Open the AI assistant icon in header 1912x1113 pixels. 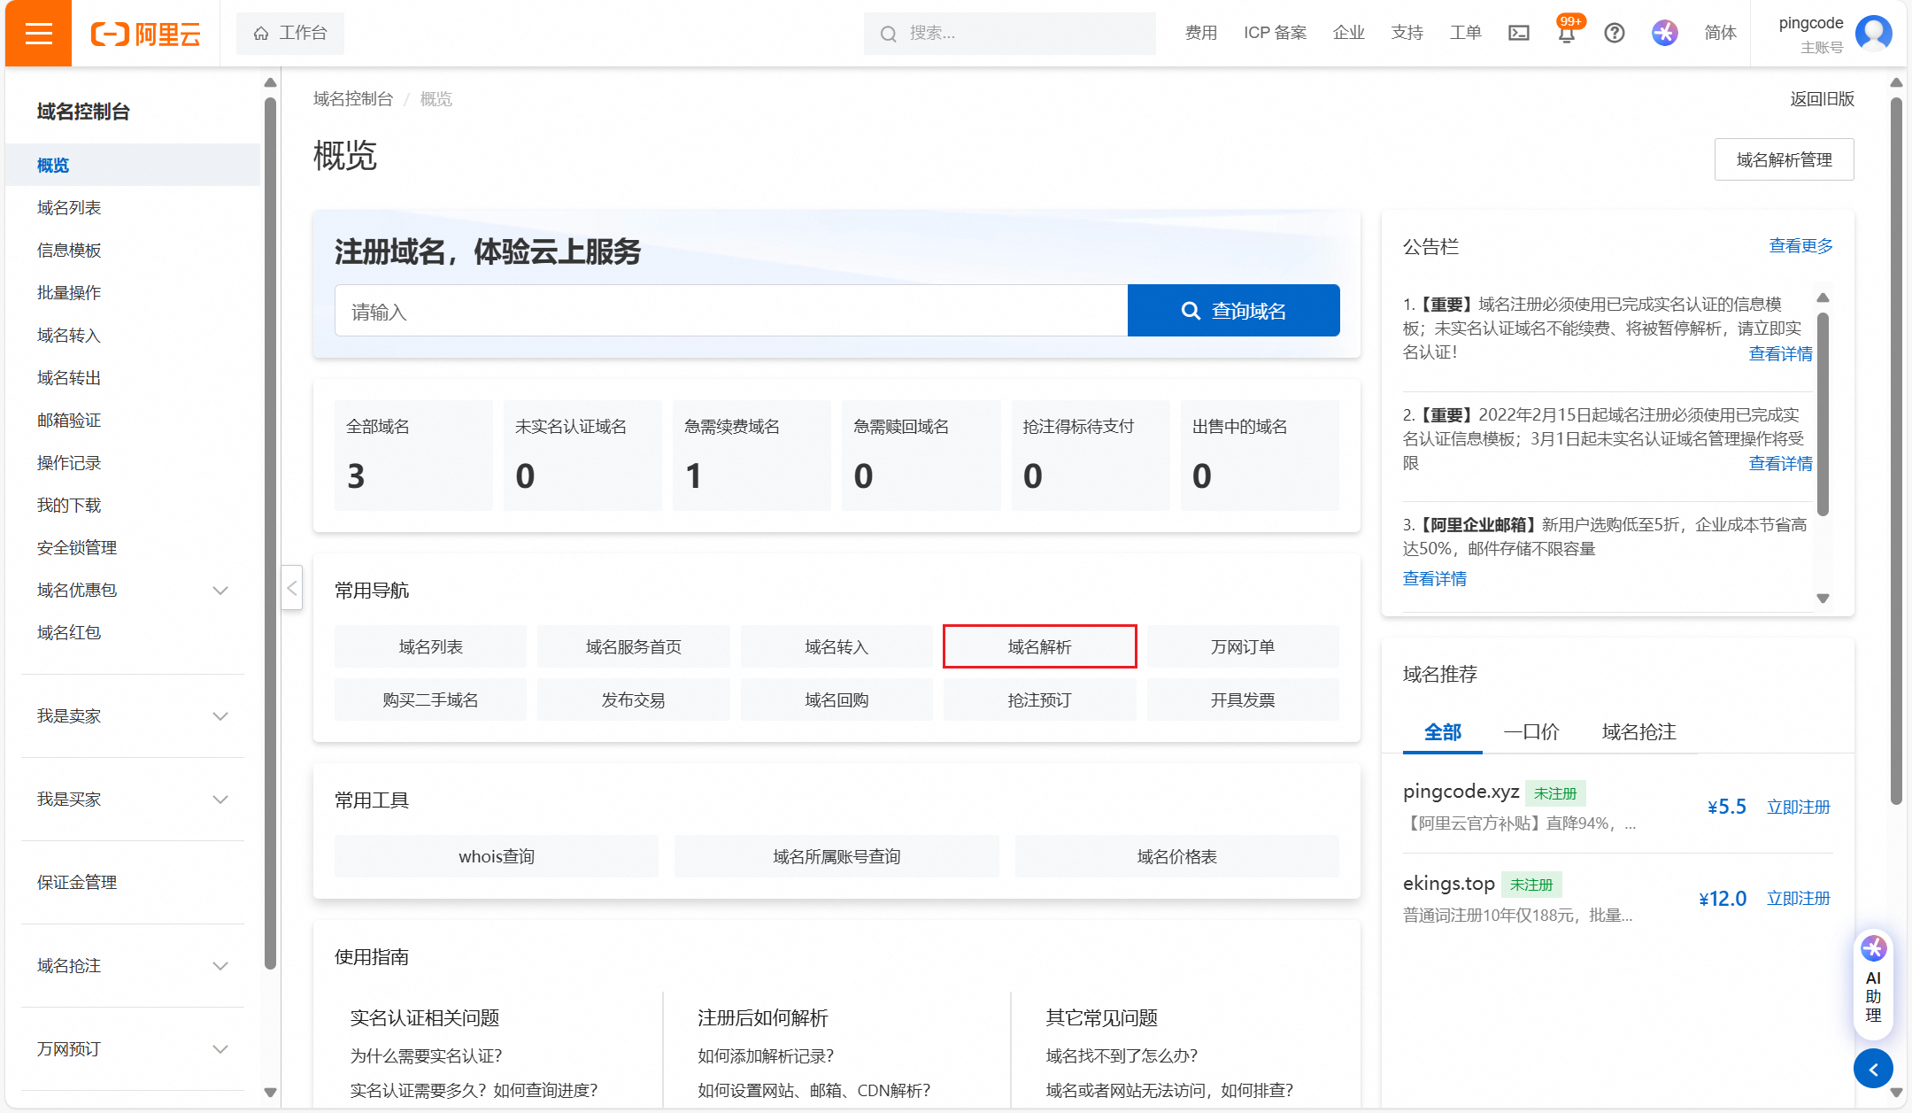tap(1664, 33)
